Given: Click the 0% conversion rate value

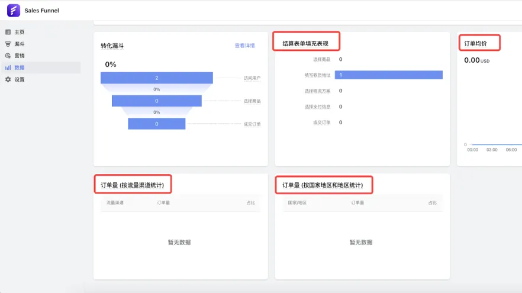Looking at the screenshot, I should coord(111,65).
